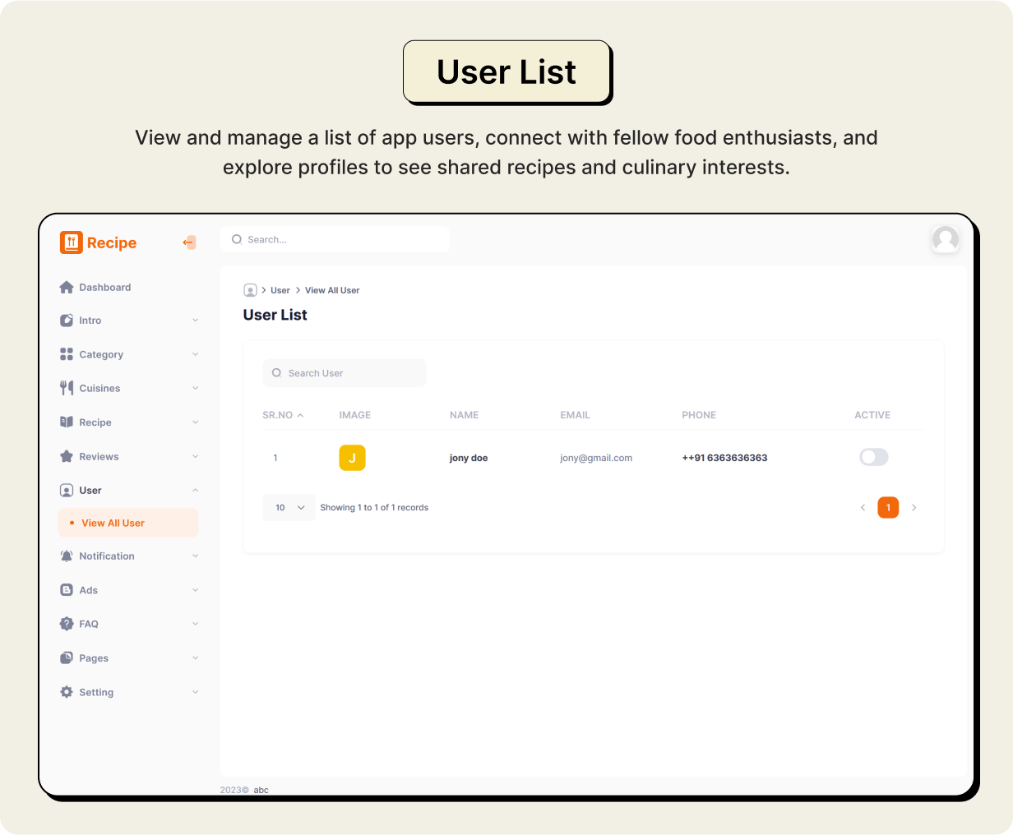Click the Setting gear icon
Screen dimensions: 1013x835
(x=67, y=692)
